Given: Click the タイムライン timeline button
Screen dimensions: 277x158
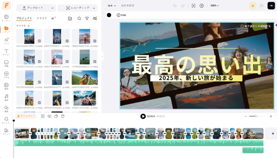Looking at the screenshot, I should (x=26, y=116).
